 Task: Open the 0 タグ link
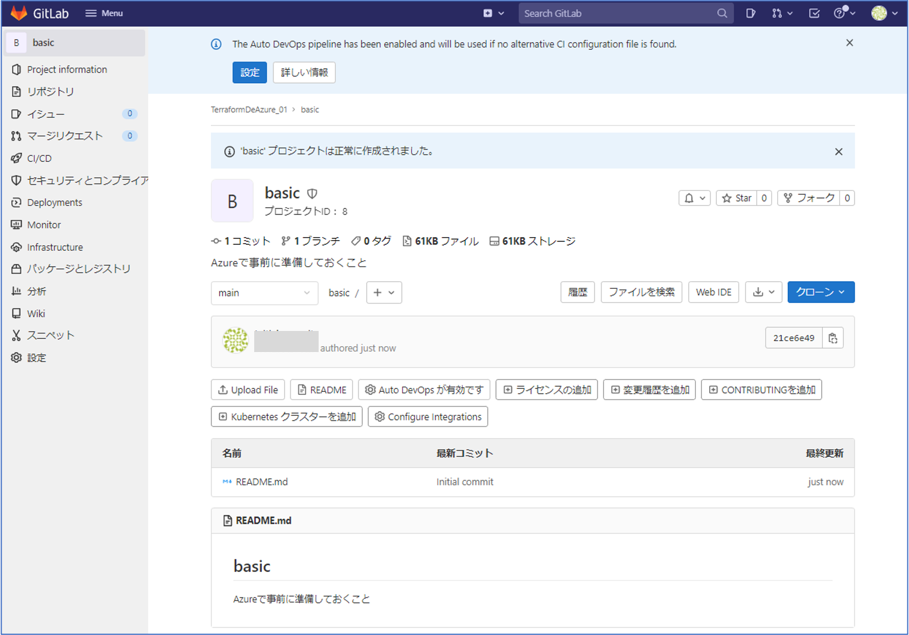(371, 241)
